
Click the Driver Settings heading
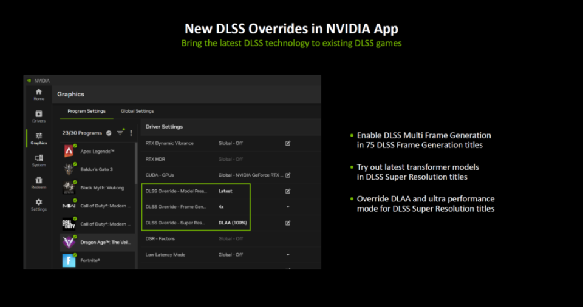tap(164, 127)
